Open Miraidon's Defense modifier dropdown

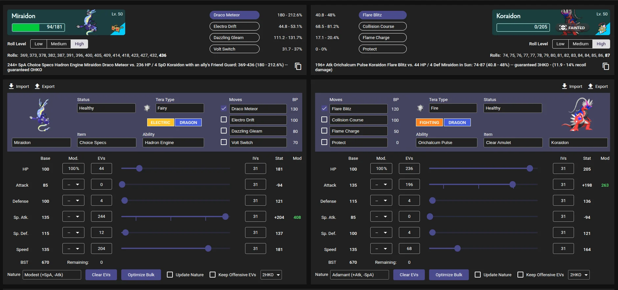pyautogui.click(x=73, y=200)
